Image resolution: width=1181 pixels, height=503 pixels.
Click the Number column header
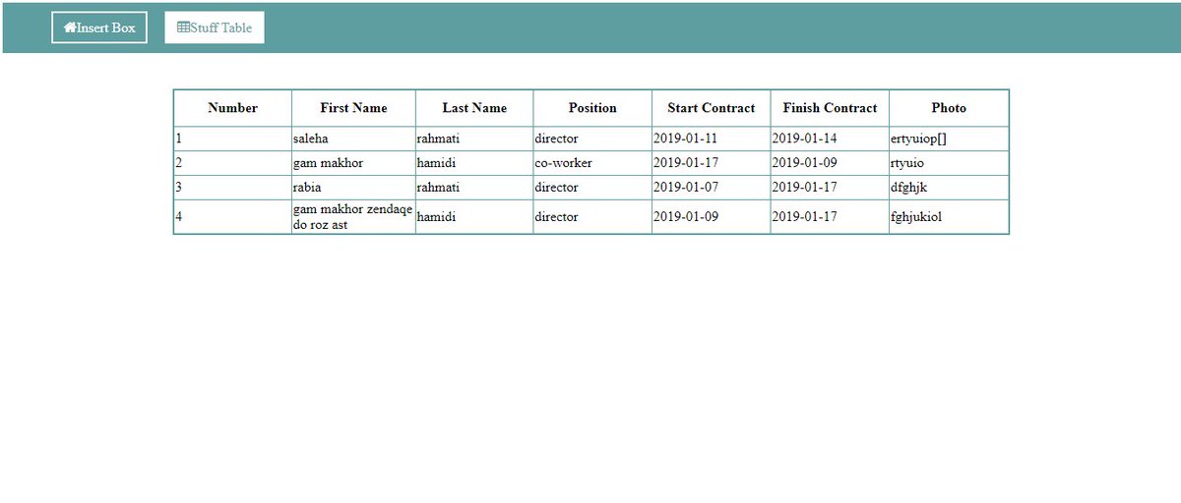point(233,108)
